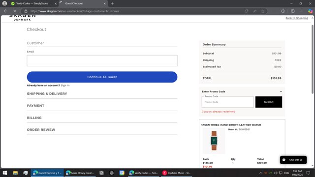The width and height of the screenshot is (315, 177).
Task: Expand the Payment section
Action: 35,106
